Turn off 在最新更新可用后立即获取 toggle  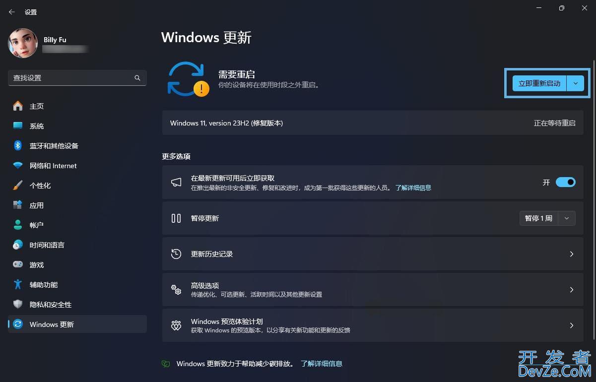click(565, 182)
